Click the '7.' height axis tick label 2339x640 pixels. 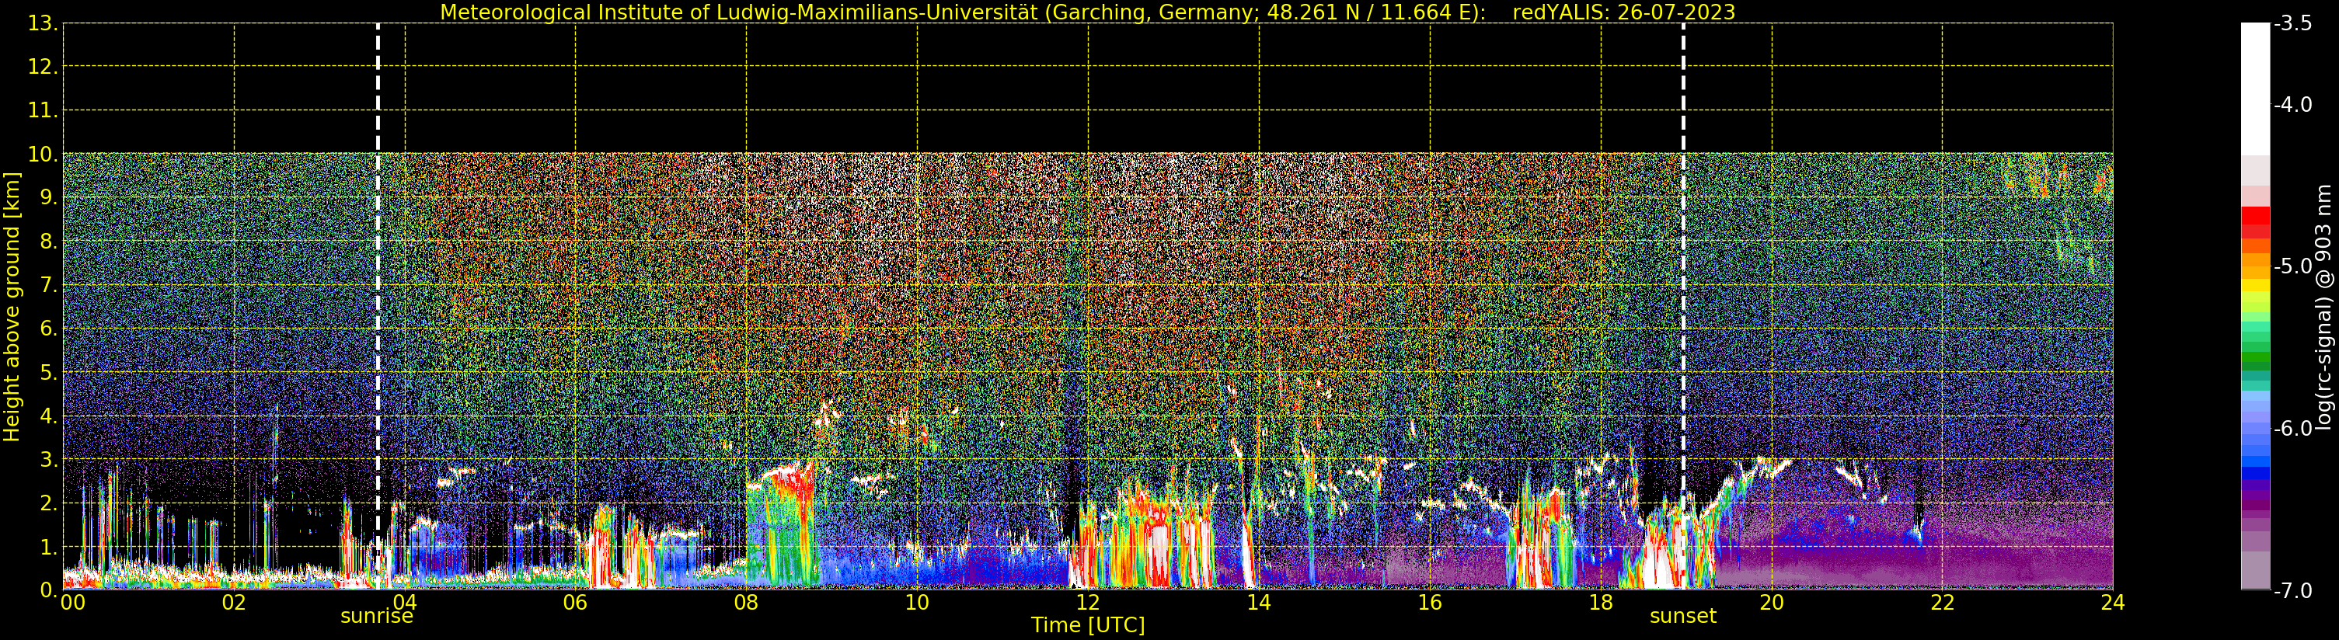[x=48, y=285]
